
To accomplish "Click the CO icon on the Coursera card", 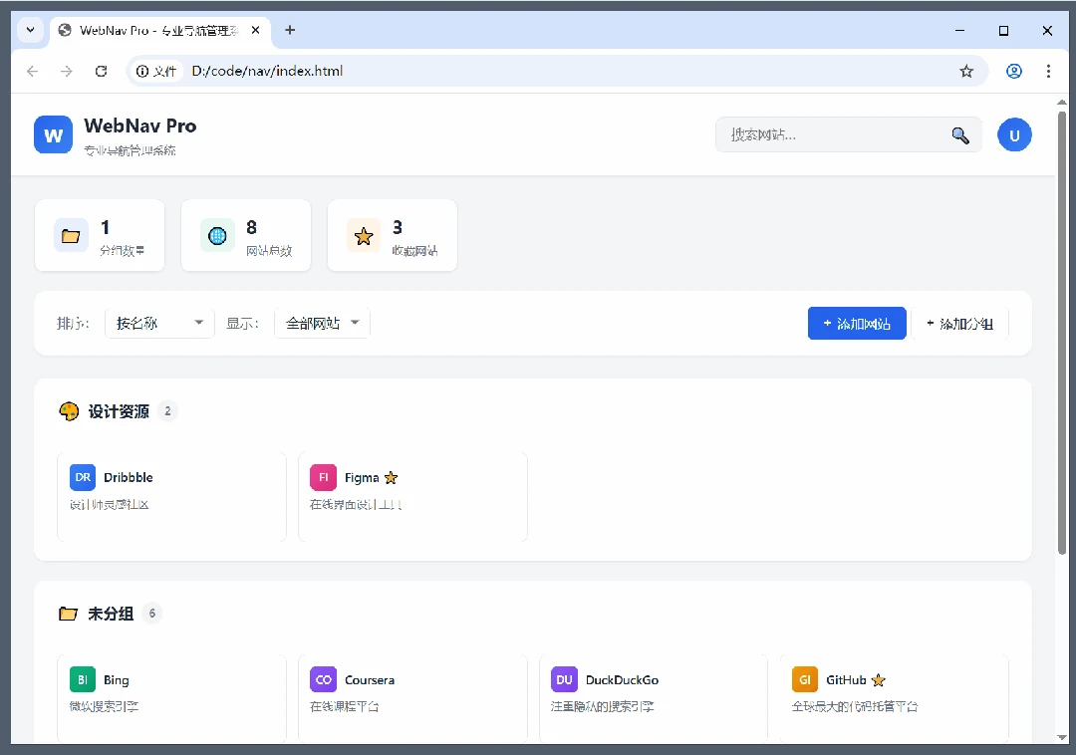I will pos(323,679).
